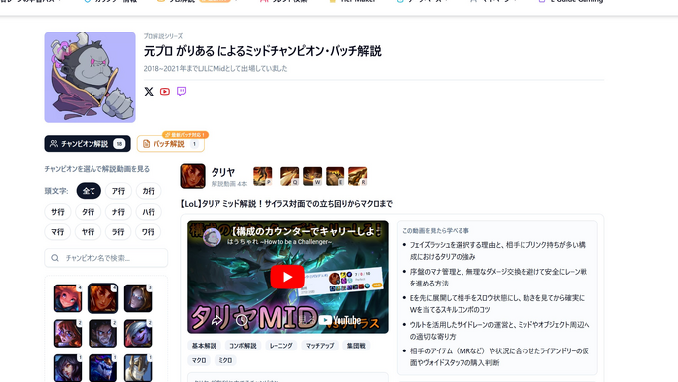The width and height of the screenshot is (678, 382).
Task: Filter champions by ナ行
Action: 118,212
